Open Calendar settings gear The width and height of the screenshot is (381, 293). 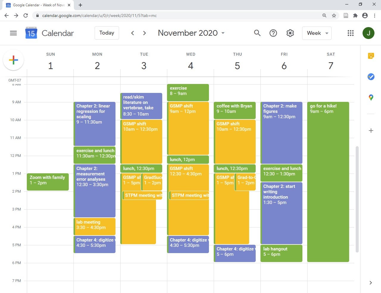[290, 33]
